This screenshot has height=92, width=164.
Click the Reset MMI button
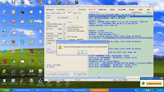122,9
